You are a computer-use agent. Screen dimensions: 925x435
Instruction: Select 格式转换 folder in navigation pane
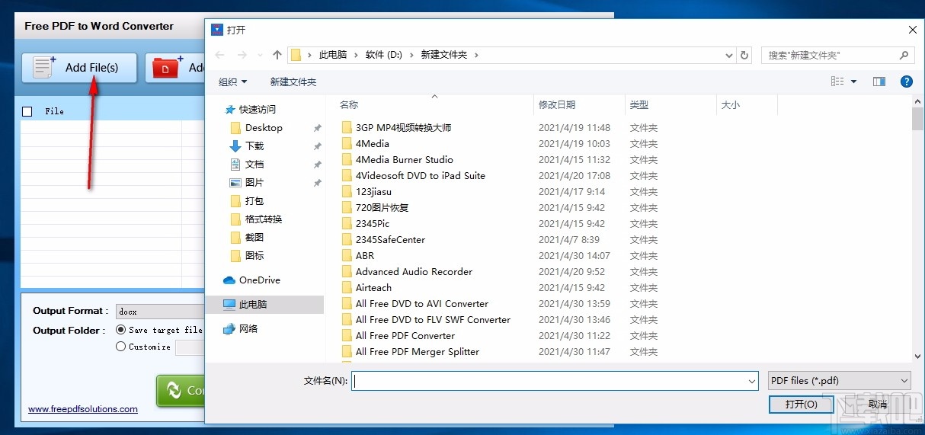pyautogui.click(x=264, y=219)
